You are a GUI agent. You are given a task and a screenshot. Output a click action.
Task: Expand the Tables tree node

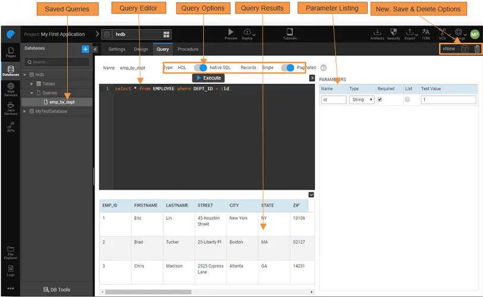(x=31, y=84)
